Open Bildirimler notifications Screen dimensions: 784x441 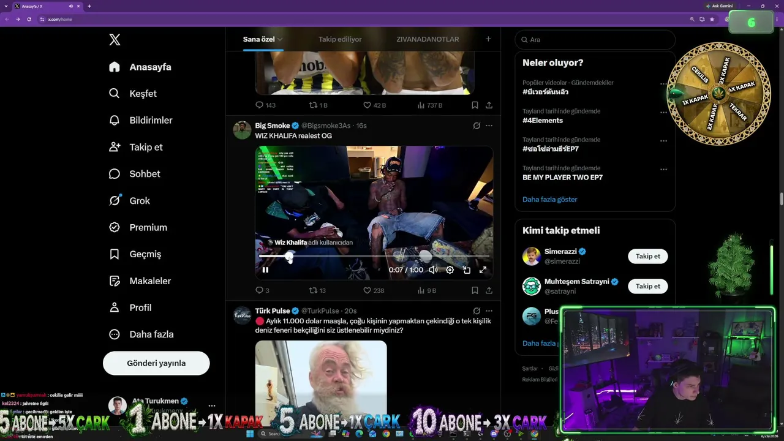click(141, 120)
